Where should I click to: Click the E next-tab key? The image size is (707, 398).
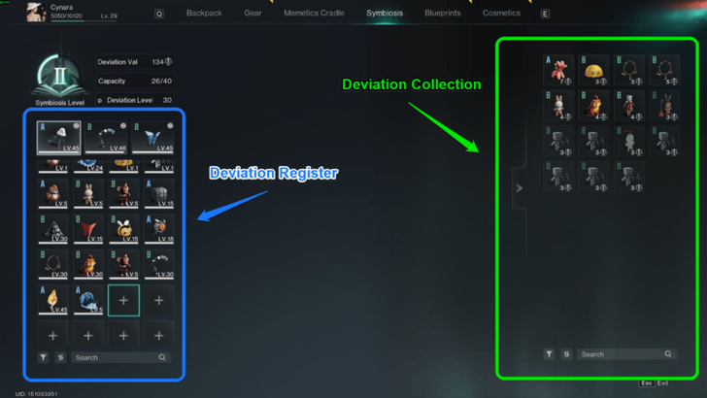coord(545,14)
